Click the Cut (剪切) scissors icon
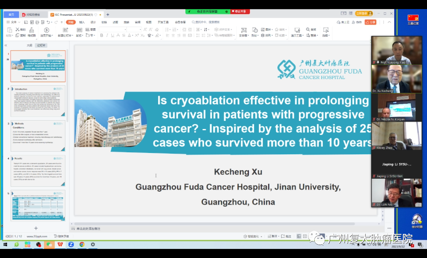The width and height of the screenshot is (427, 258). coord(18,30)
